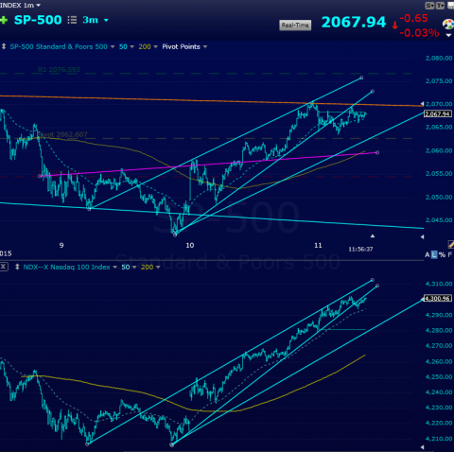Click the up-down arrows icon before SP-500 Standard & Poors

(x=4, y=46)
